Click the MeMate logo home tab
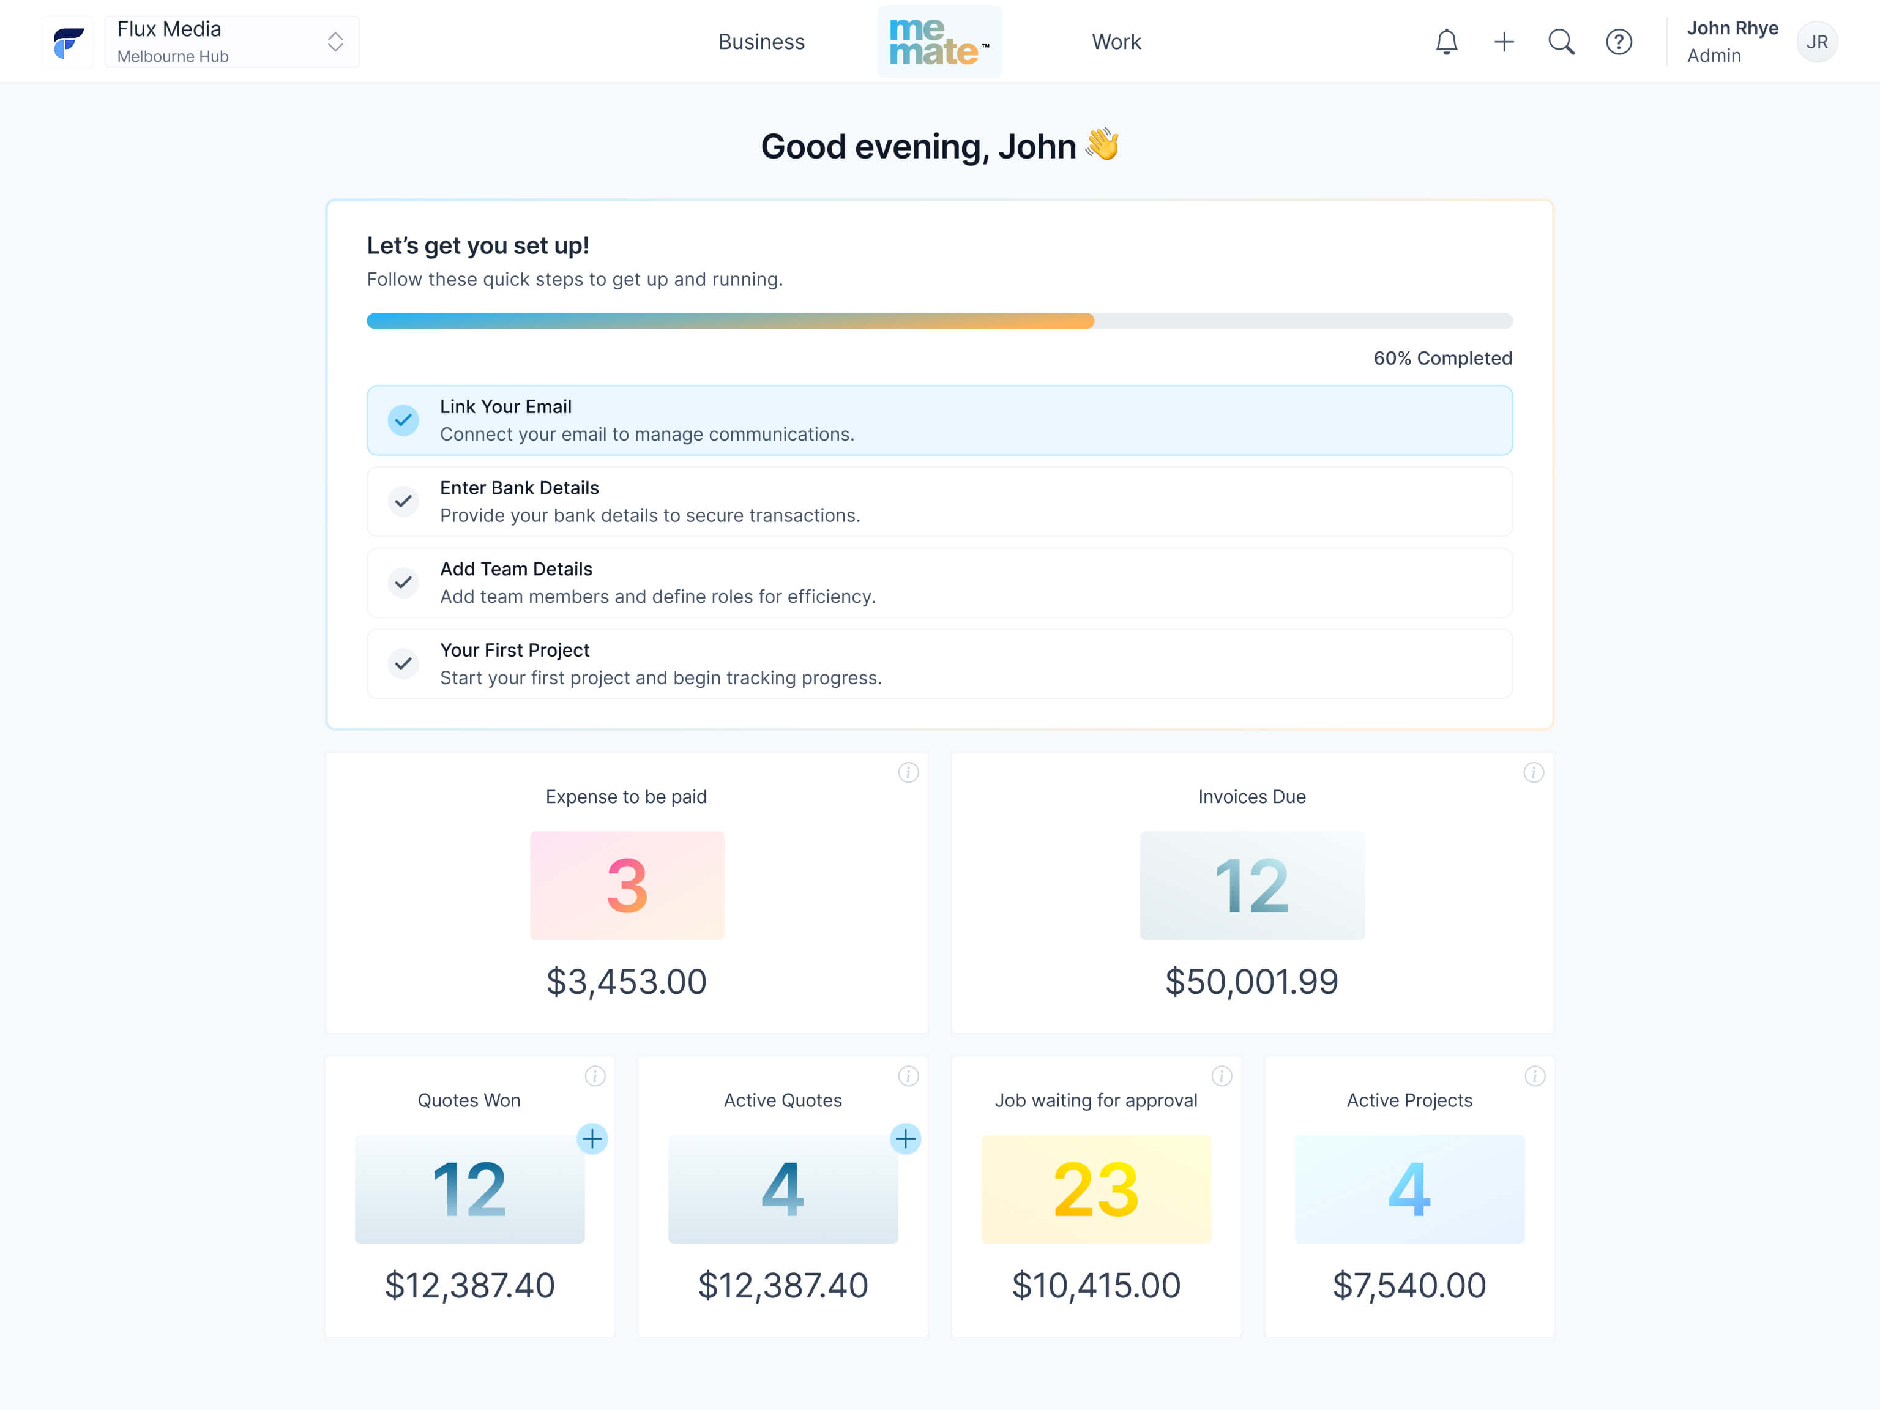 click(939, 42)
